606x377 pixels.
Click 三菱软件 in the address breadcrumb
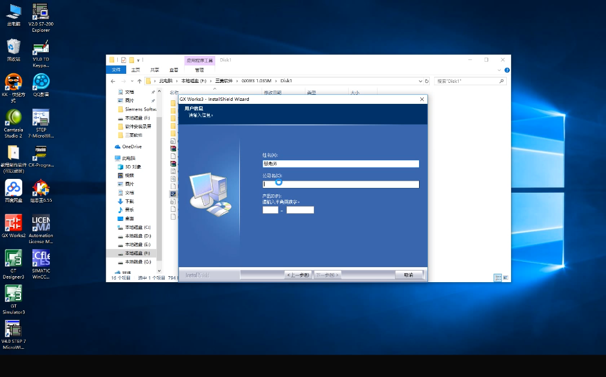coord(224,81)
